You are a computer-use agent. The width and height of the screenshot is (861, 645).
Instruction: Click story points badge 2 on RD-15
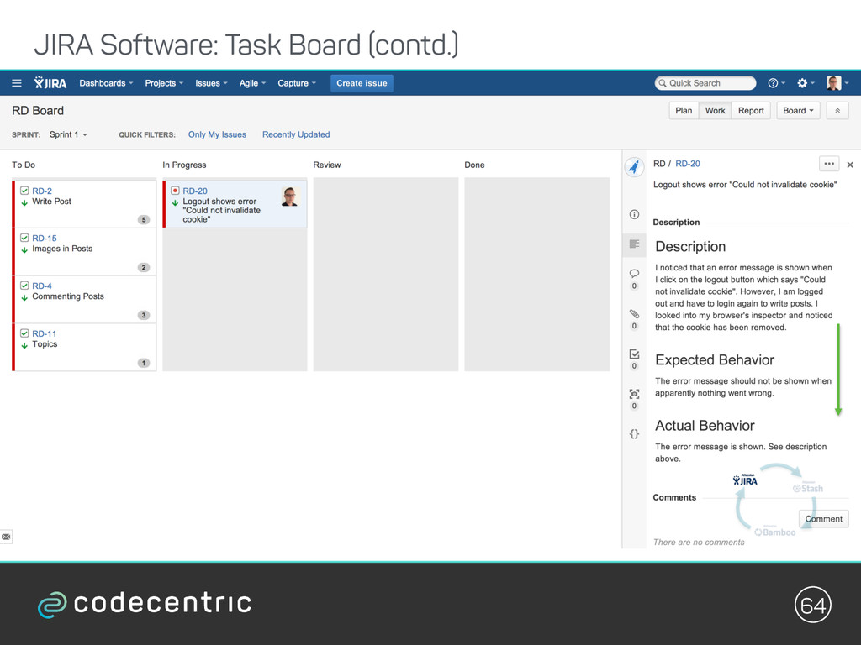pos(144,267)
